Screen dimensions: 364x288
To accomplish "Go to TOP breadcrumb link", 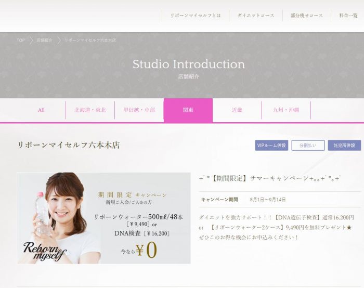I will pyautogui.click(x=21, y=40).
